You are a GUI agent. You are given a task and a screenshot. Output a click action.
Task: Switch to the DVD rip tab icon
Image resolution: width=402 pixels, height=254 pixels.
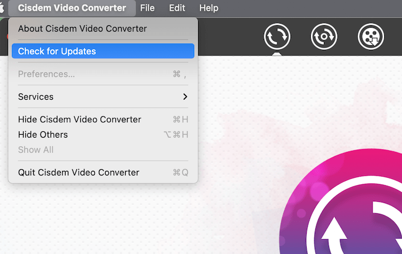pos(324,37)
